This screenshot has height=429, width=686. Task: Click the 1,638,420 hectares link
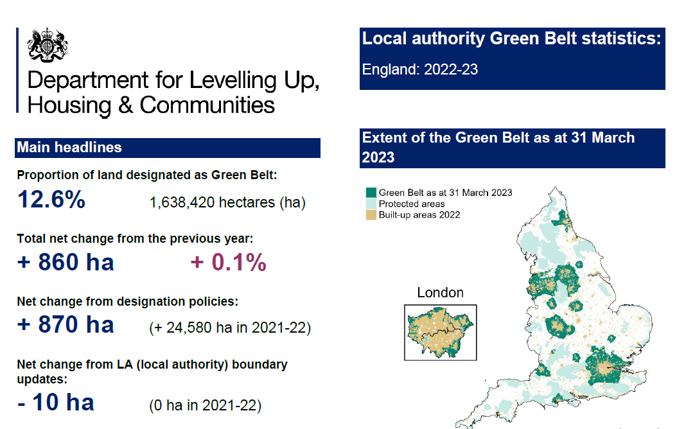227,202
